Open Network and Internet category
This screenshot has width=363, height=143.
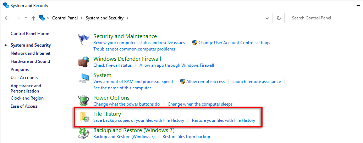point(31,53)
